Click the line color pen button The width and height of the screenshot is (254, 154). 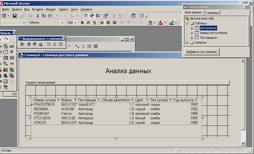(171, 23)
